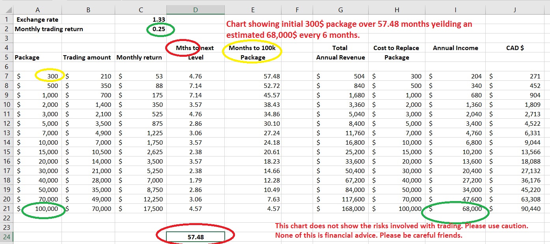Click package cell with value 300
Image resolution: width=550 pixels, height=244 pixels.
tap(37, 76)
